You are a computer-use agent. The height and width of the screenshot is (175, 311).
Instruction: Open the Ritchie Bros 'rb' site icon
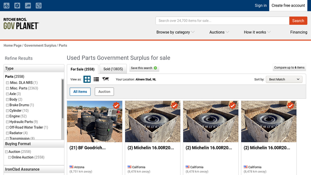(x=7, y=5)
